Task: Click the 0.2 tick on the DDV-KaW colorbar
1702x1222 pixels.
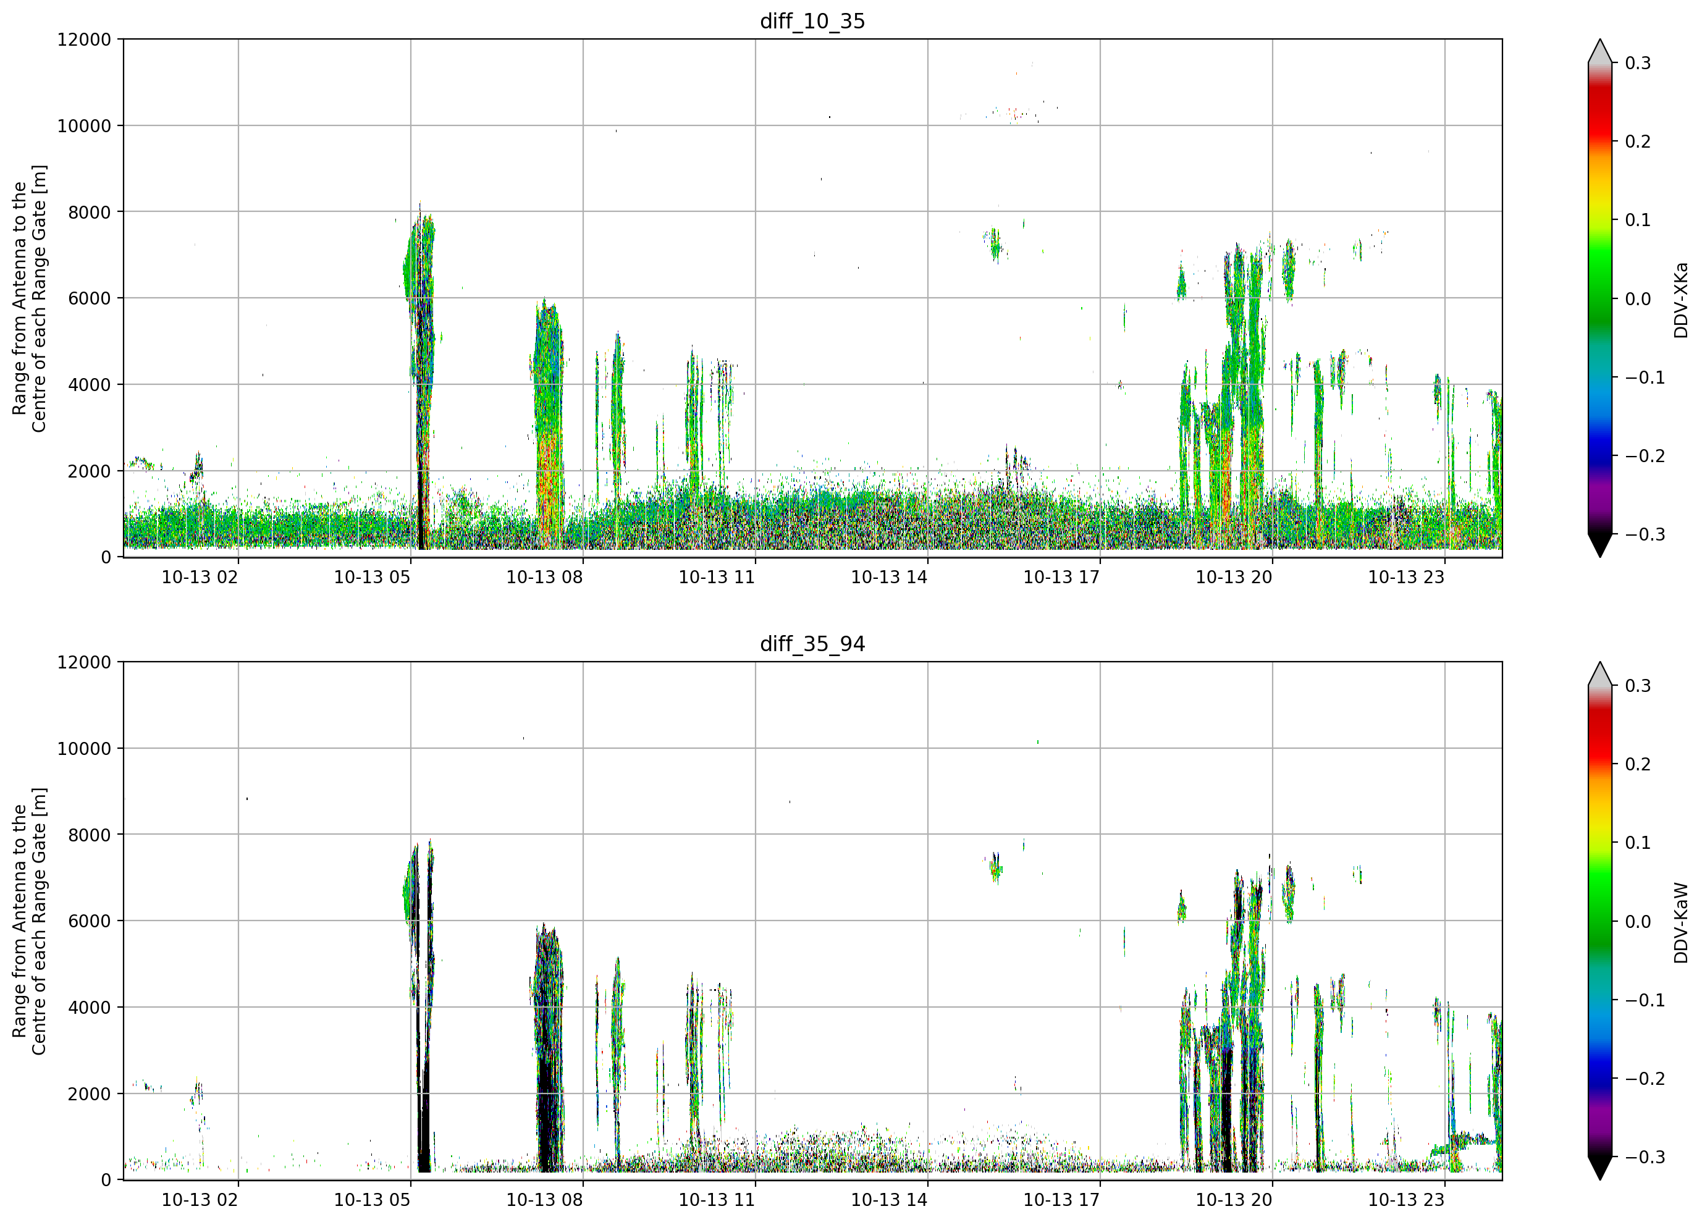Action: 1638,765
